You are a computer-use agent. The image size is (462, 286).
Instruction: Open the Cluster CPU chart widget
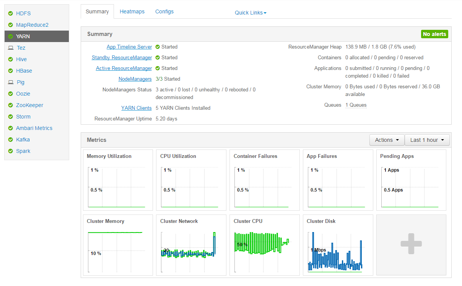[x=264, y=245]
